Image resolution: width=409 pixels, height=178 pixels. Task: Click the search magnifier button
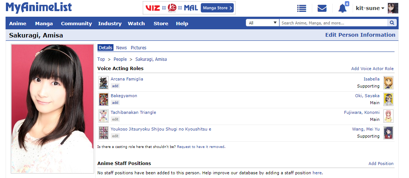[392, 23]
